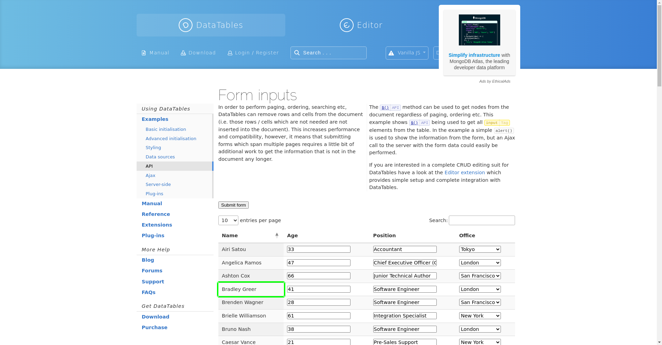Expand Ashton Cox's San Francisco office select

point(480,276)
